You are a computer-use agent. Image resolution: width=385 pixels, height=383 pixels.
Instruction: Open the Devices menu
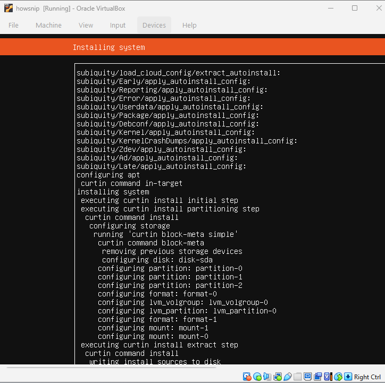(x=154, y=25)
